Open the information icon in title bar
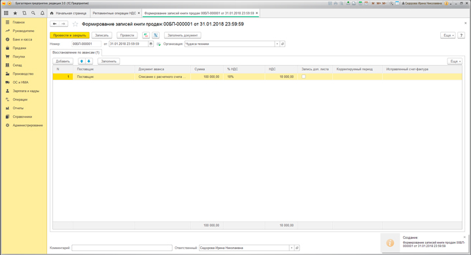 coord(446,3)
